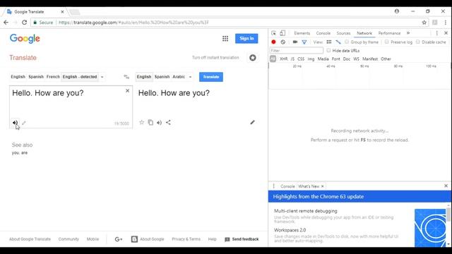
Task: Filter requests by Img
Action: tap(311, 59)
